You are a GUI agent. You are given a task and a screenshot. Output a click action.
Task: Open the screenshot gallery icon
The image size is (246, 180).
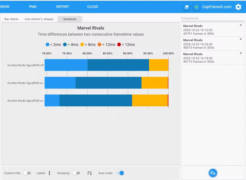point(187,7)
